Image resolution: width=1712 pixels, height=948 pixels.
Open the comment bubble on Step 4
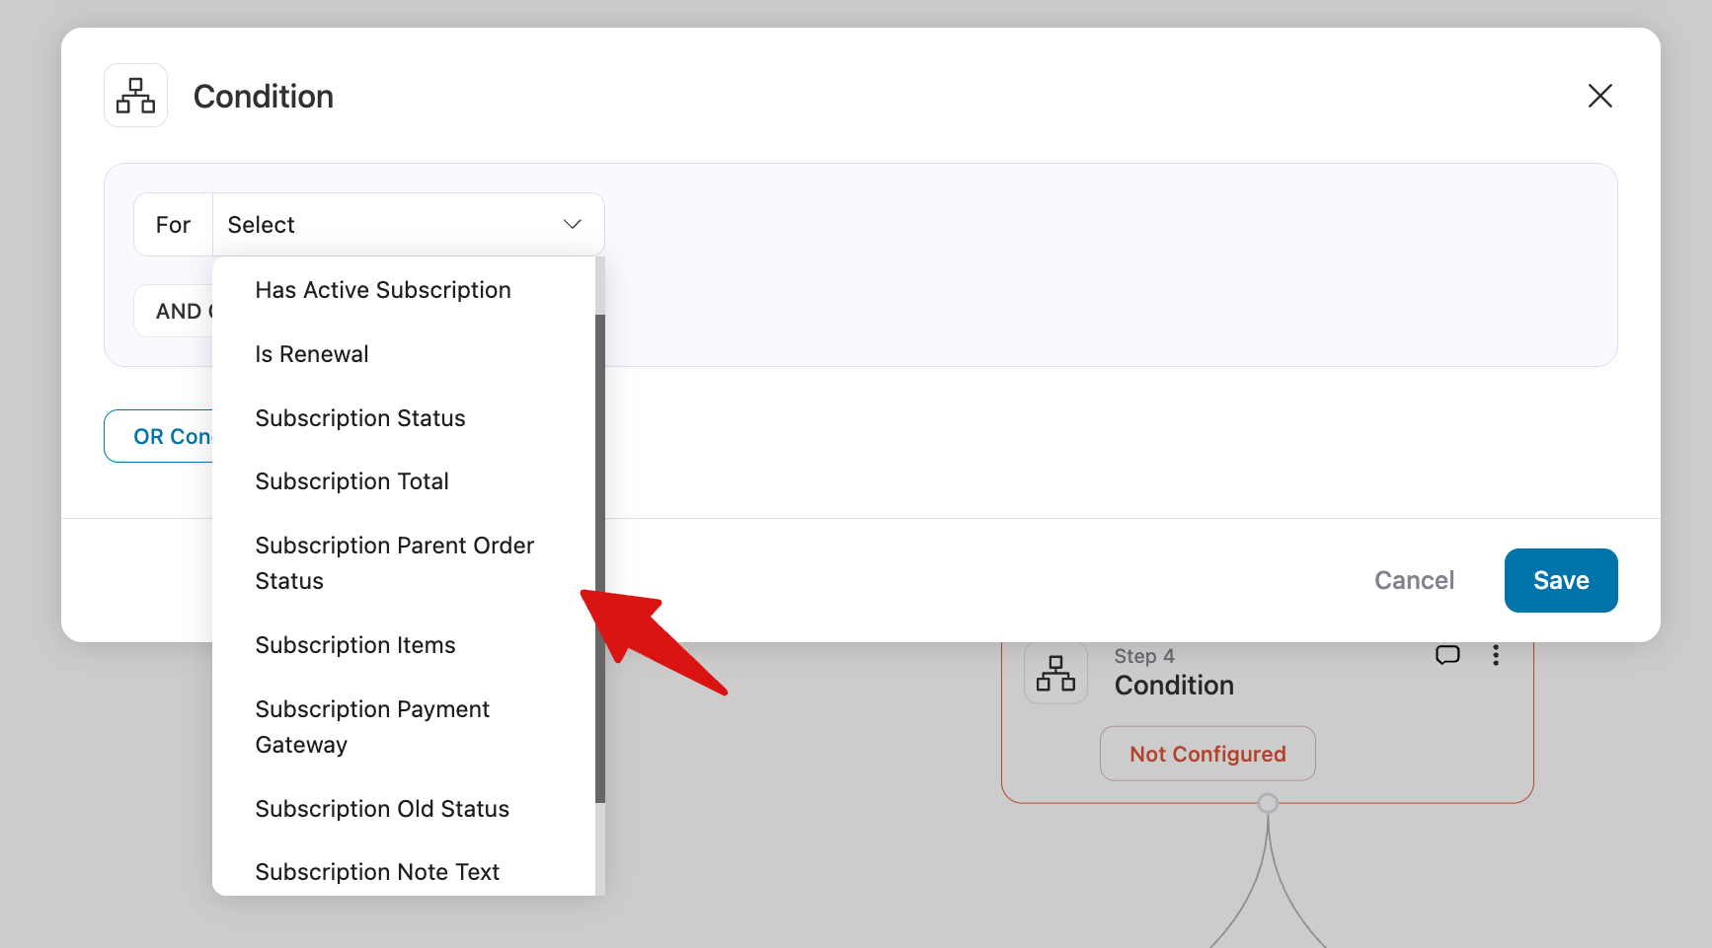coord(1447,655)
